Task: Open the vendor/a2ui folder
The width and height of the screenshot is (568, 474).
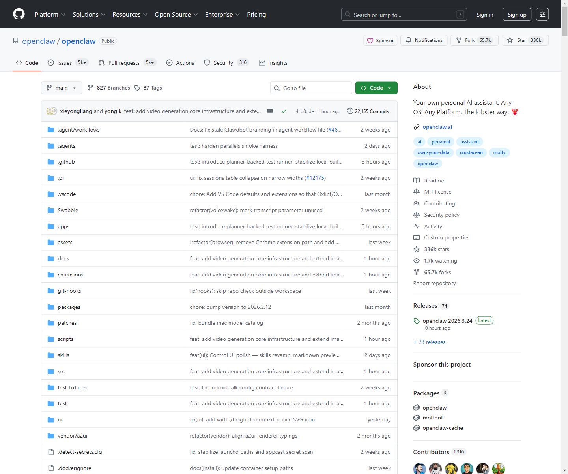Action: tap(72, 436)
